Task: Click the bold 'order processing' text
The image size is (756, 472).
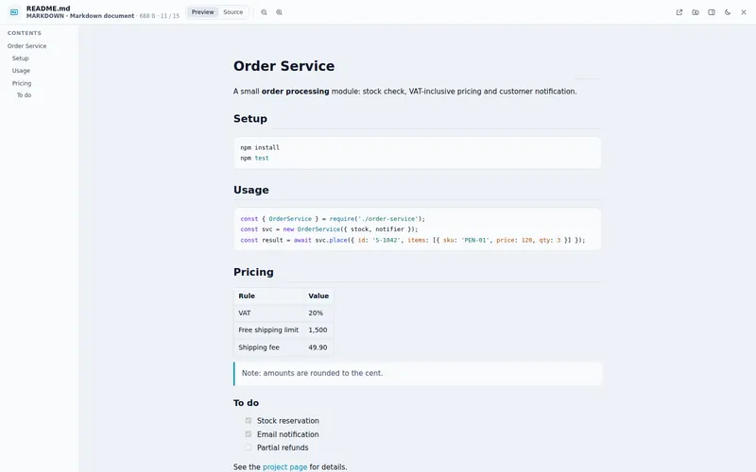Action: tap(295, 92)
